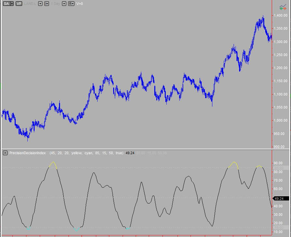Open the R button dropdown arrow
The width and height of the screenshot is (291, 237).
click(x=73, y=4)
